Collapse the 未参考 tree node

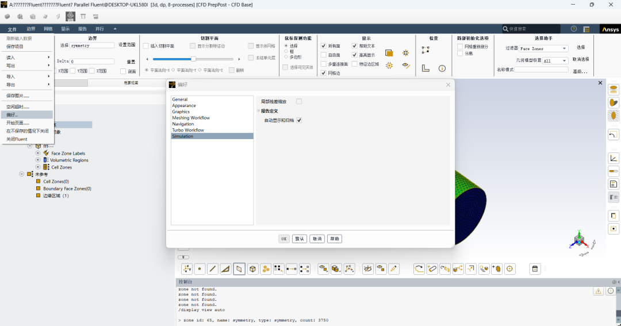(22, 174)
